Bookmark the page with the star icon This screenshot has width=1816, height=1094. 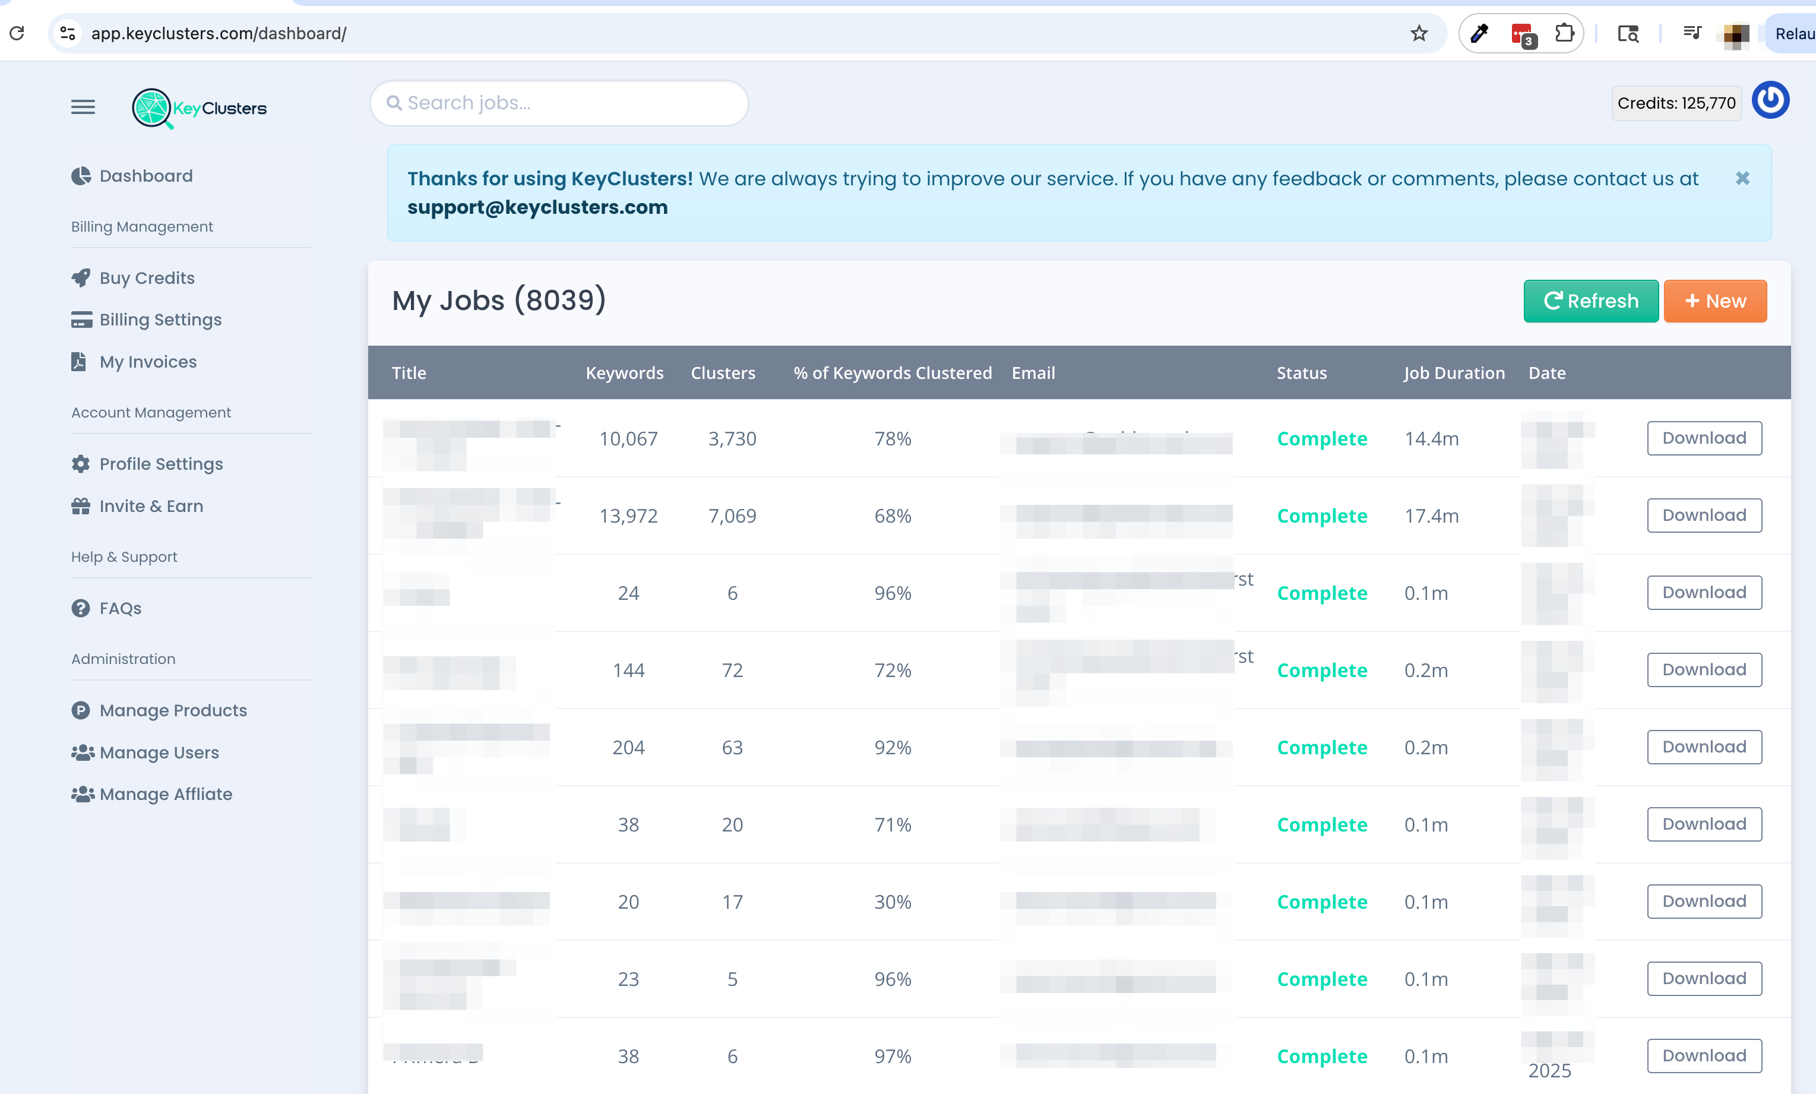(1419, 33)
